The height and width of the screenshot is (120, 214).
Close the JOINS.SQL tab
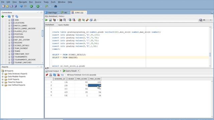(85, 13)
